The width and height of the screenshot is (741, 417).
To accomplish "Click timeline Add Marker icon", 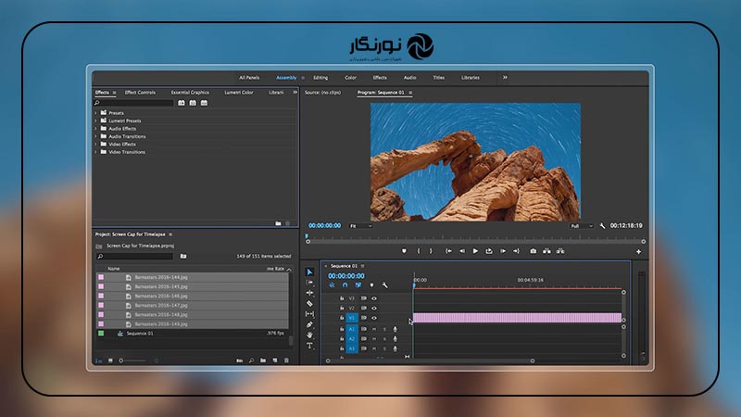I will click(x=371, y=285).
